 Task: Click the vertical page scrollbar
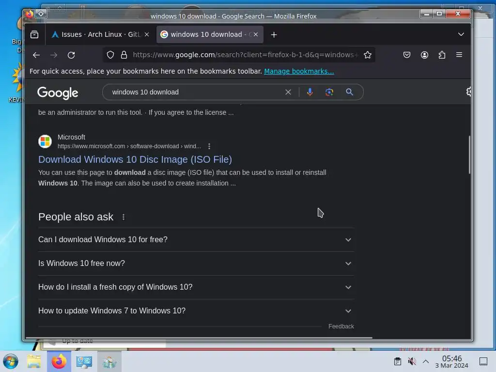click(469, 155)
